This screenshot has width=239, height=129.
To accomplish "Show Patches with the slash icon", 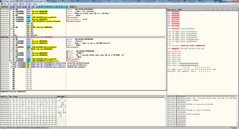I will pos(54,7).
